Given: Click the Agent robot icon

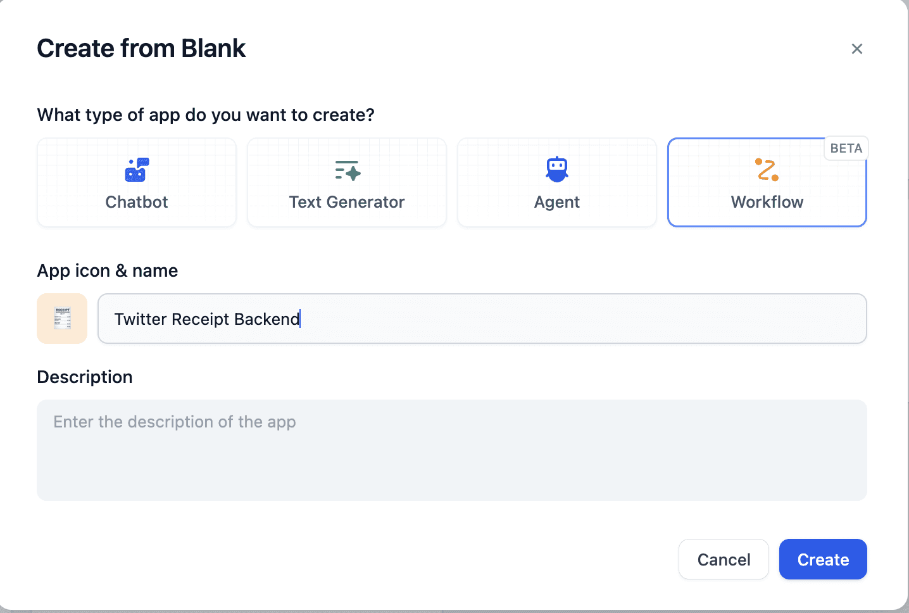Looking at the screenshot, I should coord(557,169).
